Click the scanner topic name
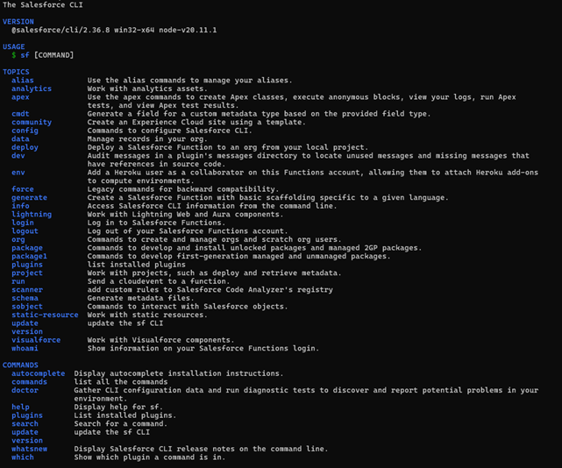This screenshot has width=562, height=468. point(27,289)
